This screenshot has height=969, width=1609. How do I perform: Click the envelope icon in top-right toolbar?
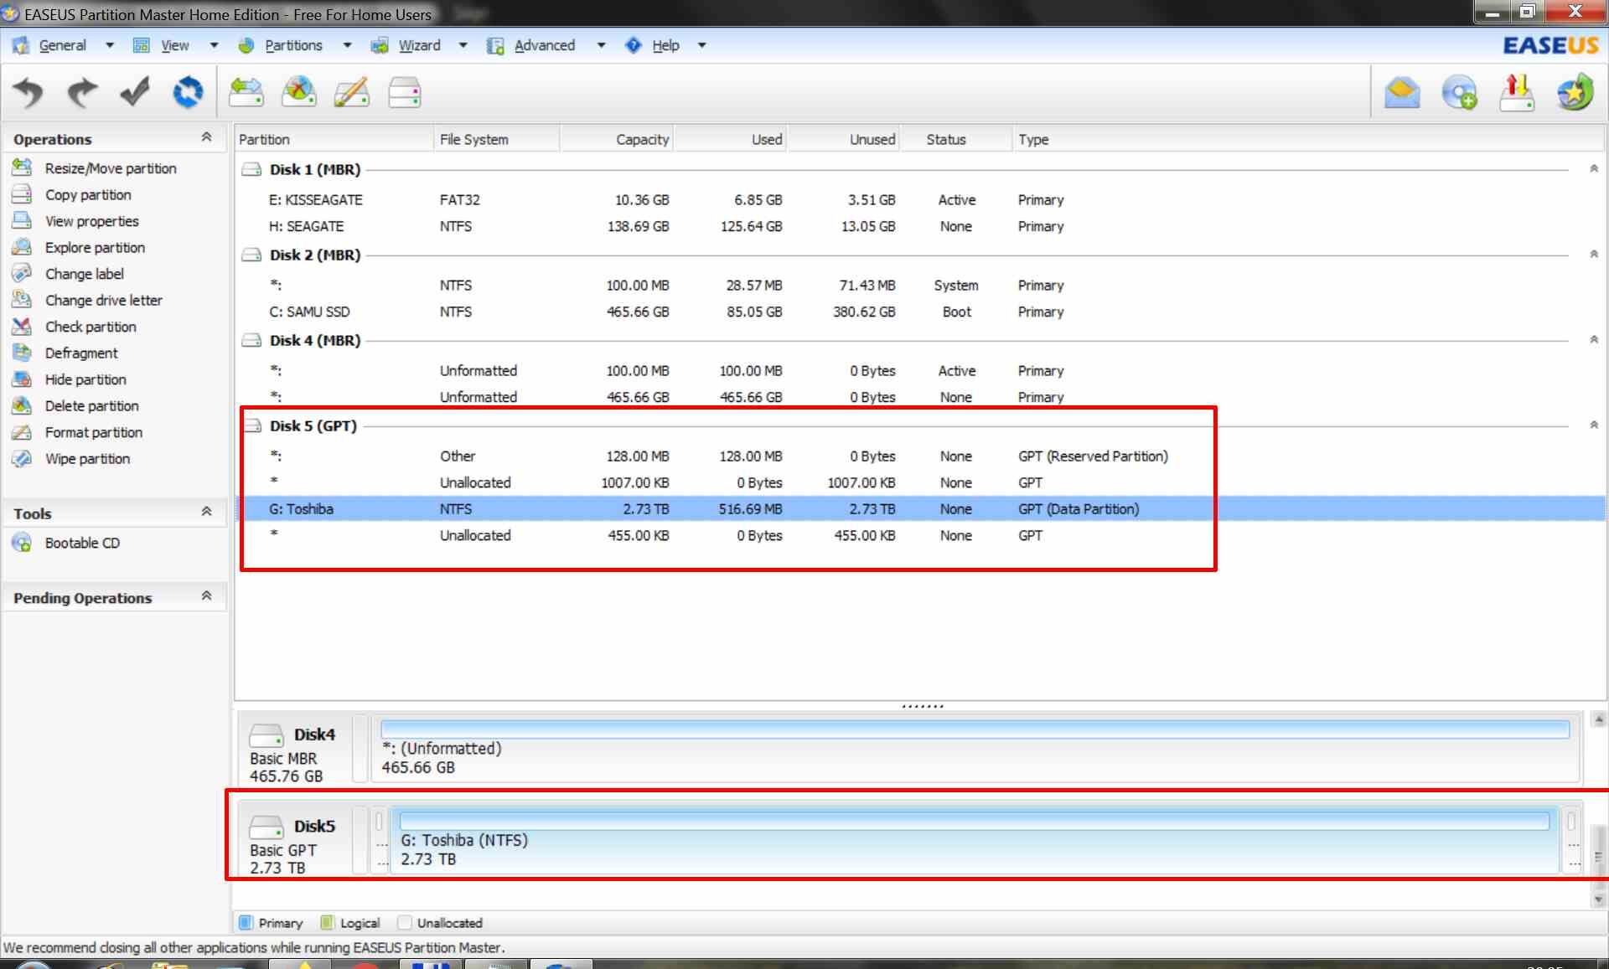pyautogui.click(x=1402, y=92)
